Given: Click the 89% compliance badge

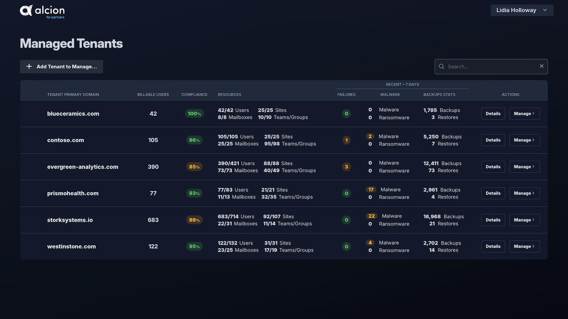Looking at the screenshot, I should pyautogui.click(x=194, y=220).
